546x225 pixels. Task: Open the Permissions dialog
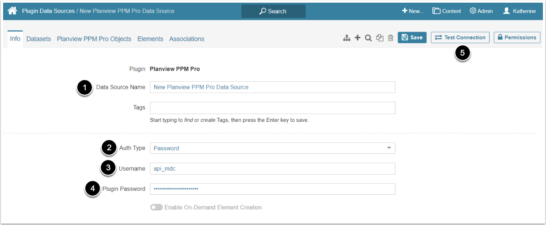point(517,37)
